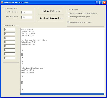The image size is (107, 98).
Task: Select the blue highlighted row at log bottom
Action: [x=62, y=94]
